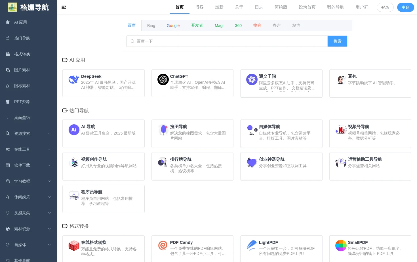Expand the 学习教程 sidebar menu
The image size is (417, 262).
tap(28, 181)
